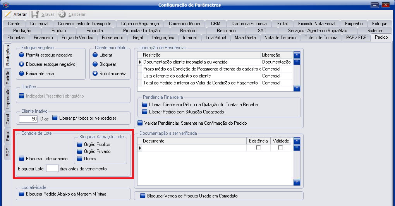The width and height of the screenshot is (395, 206).
Task: Open the vertical Padrão side tab
Action: (x=8, y=77)
